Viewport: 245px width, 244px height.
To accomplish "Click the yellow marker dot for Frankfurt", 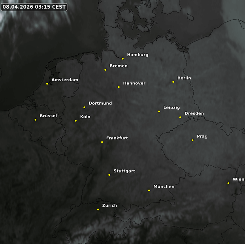I will pos(102,142).
